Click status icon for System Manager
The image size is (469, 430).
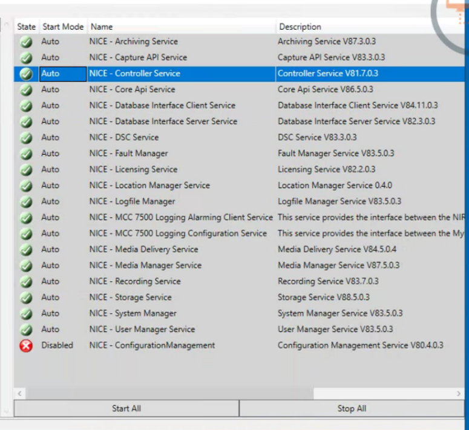coord(26,313)
